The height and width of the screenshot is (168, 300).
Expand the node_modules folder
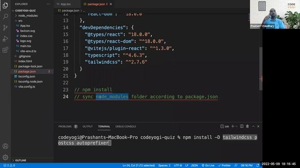[x=28, y=15]
